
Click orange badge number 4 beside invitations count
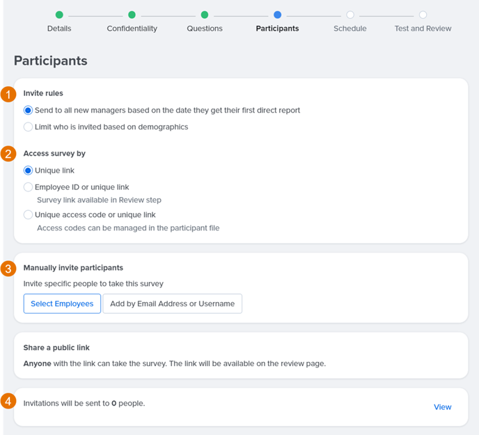click(x=8, y=401)
